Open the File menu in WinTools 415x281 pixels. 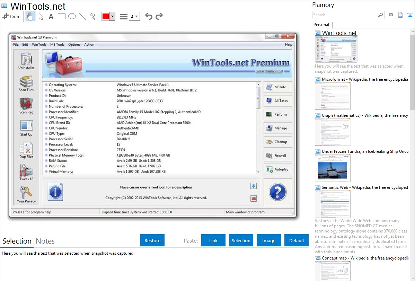click(16, 44)
